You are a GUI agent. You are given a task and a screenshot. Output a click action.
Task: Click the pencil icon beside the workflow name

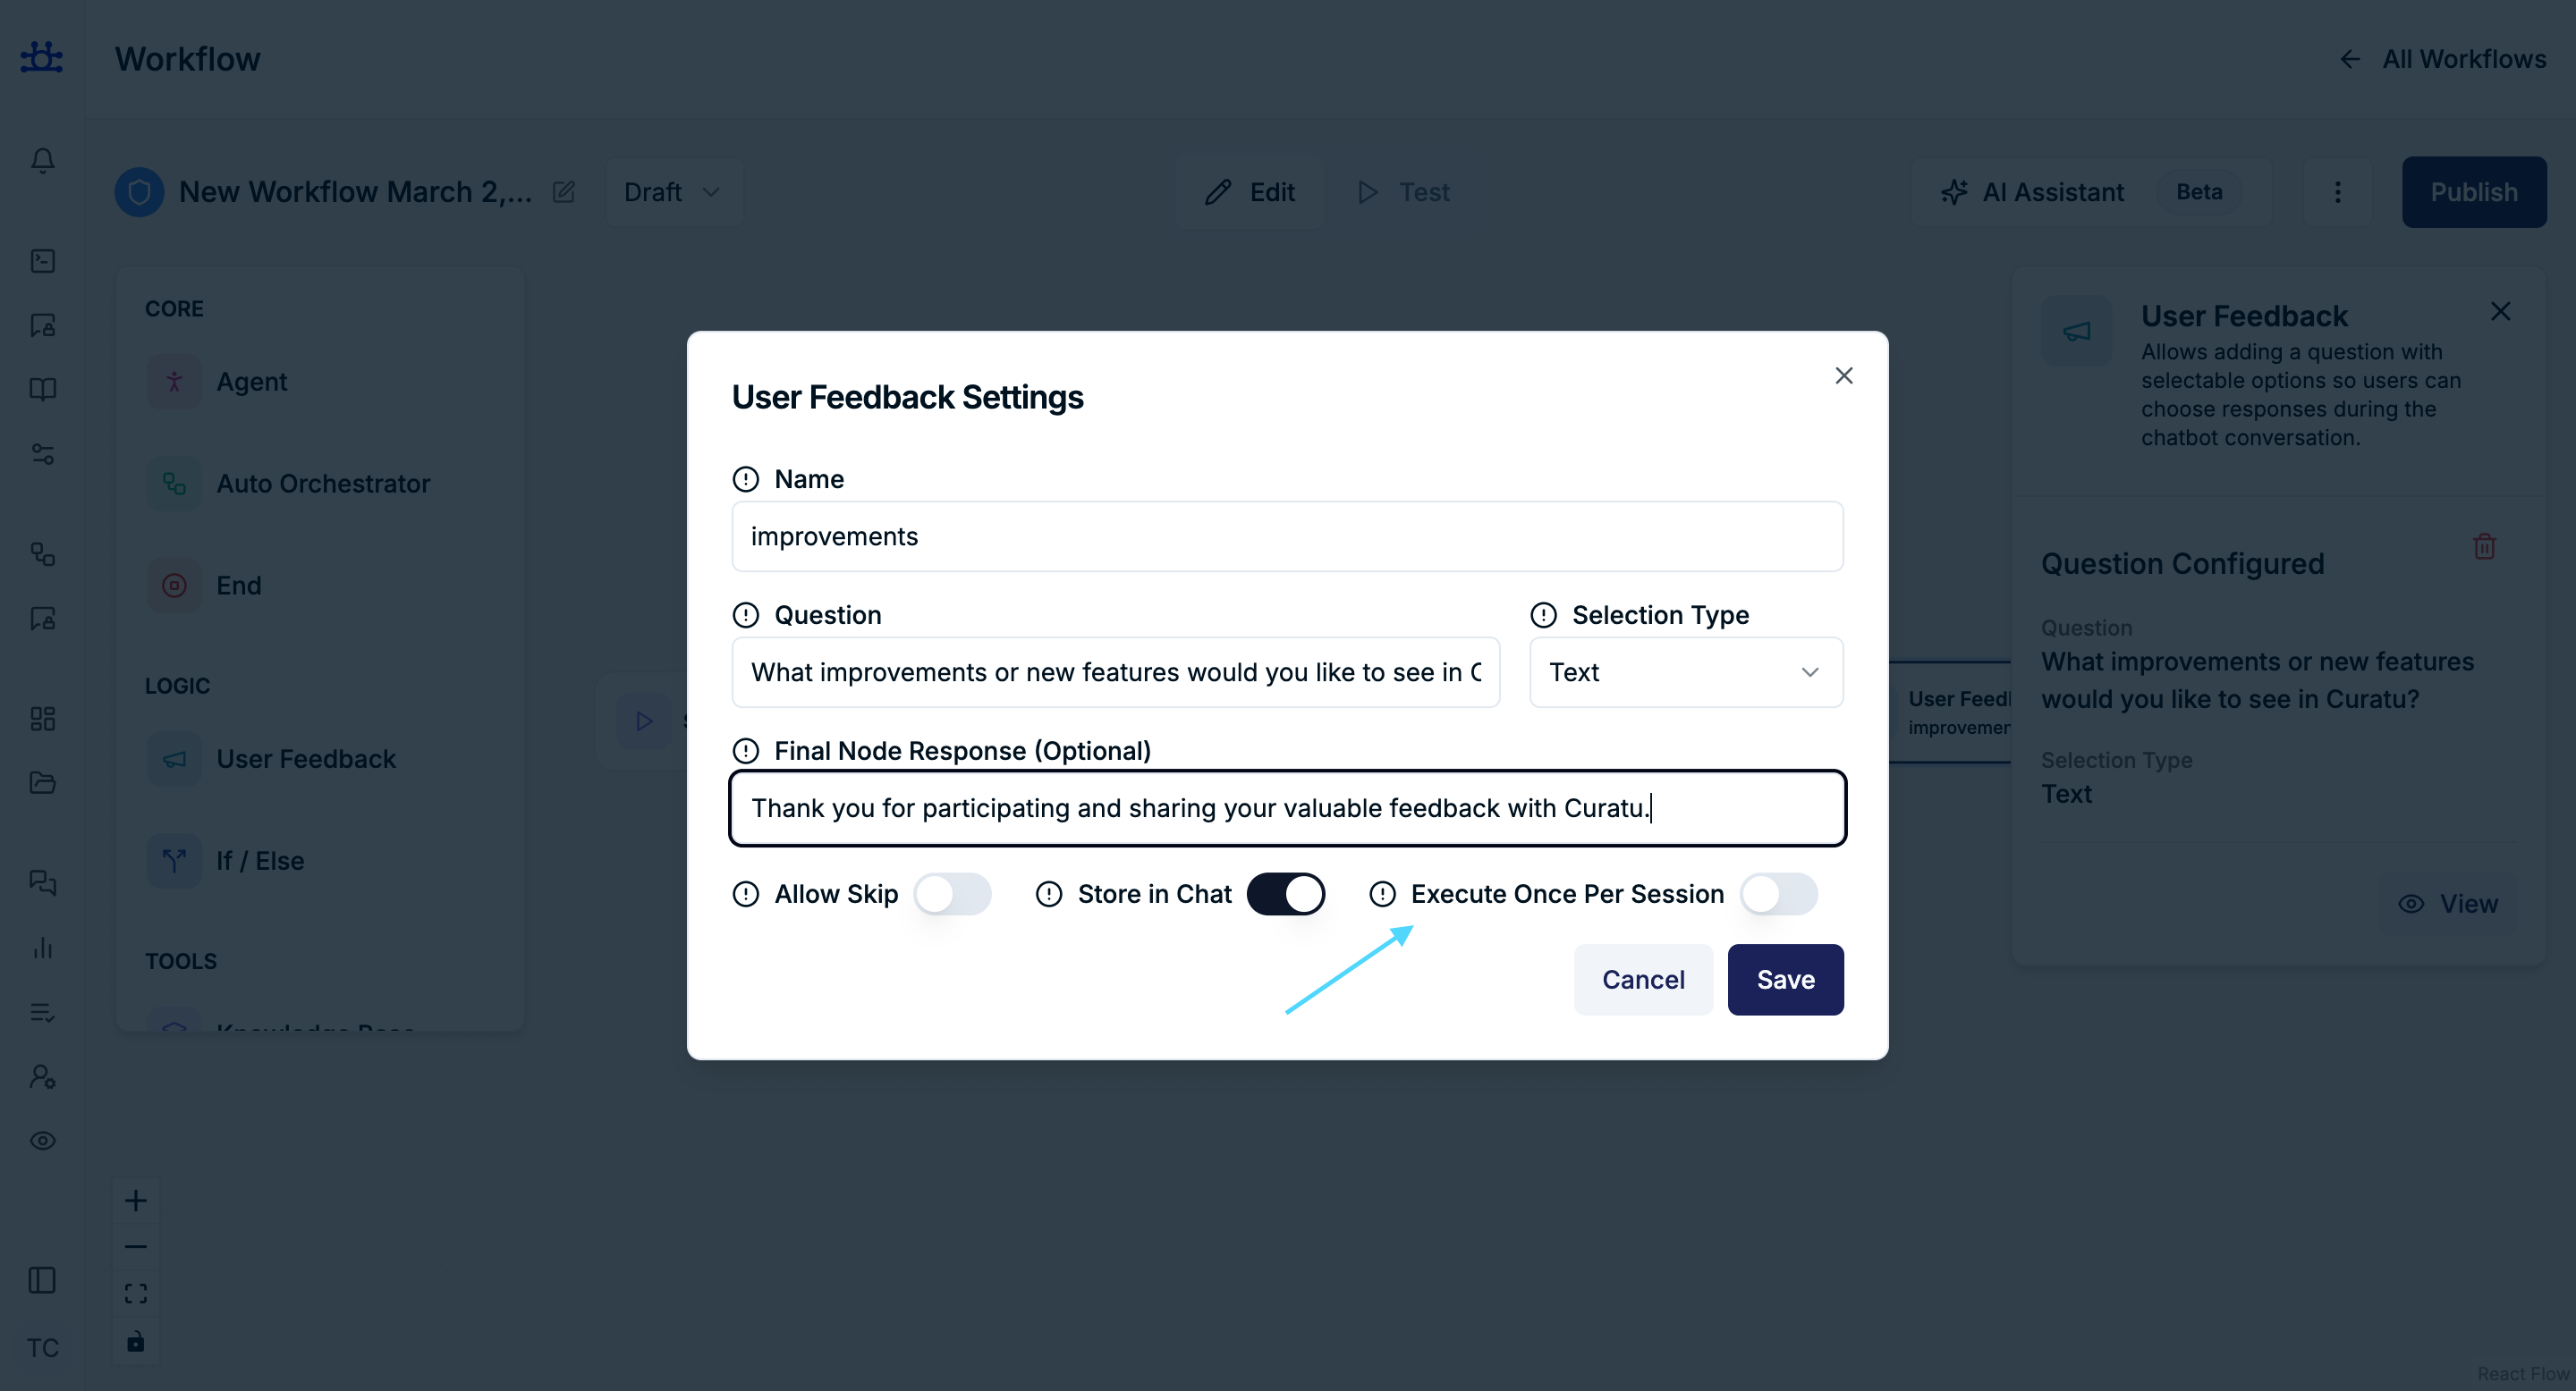564,192
